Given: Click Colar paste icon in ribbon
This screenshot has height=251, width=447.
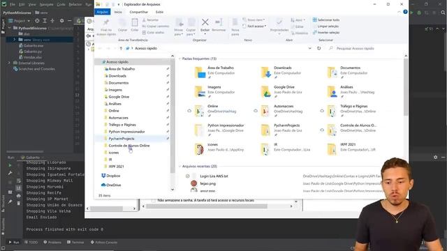Looking at the screenshot, I should click(x=135, y=22).
